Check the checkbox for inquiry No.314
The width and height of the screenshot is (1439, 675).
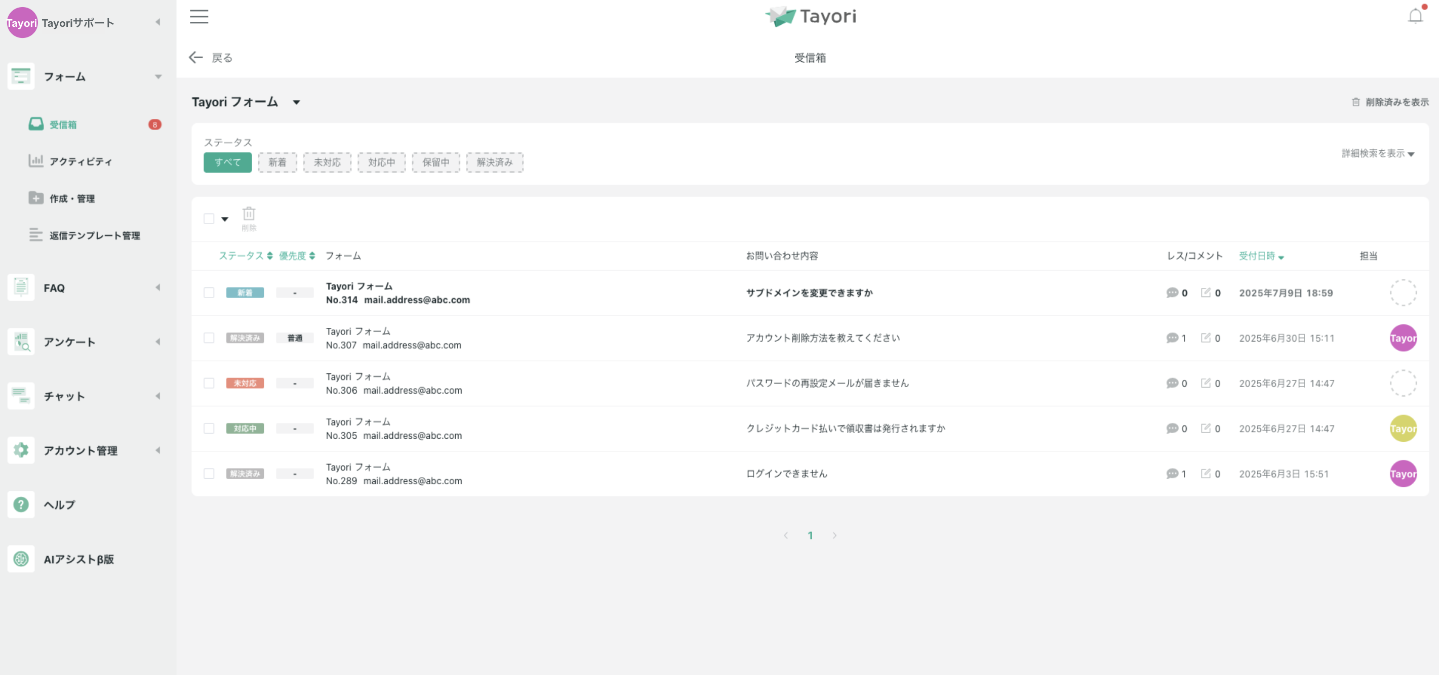point(209,292)
